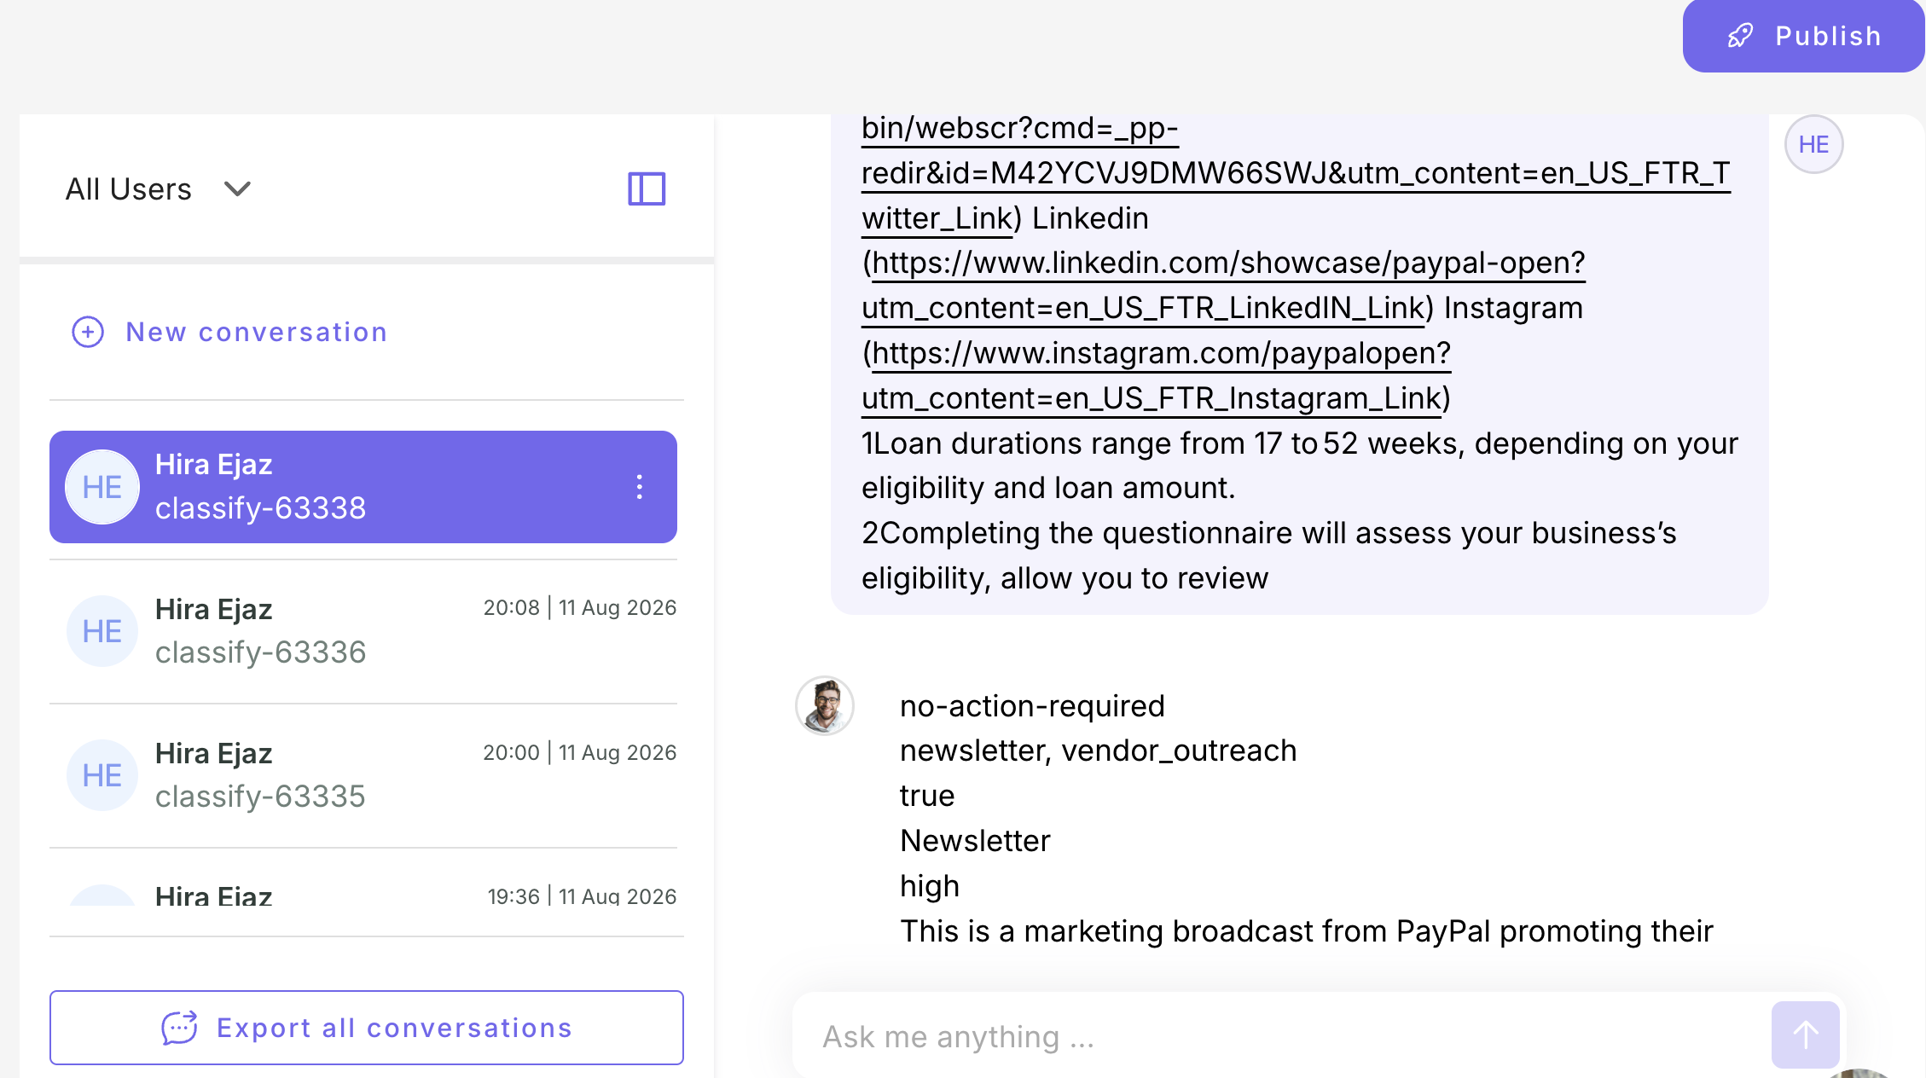This screenshot has width=1926, height=1078.
Task: Open the Instagram paypalopen link
Action: 1156,375
